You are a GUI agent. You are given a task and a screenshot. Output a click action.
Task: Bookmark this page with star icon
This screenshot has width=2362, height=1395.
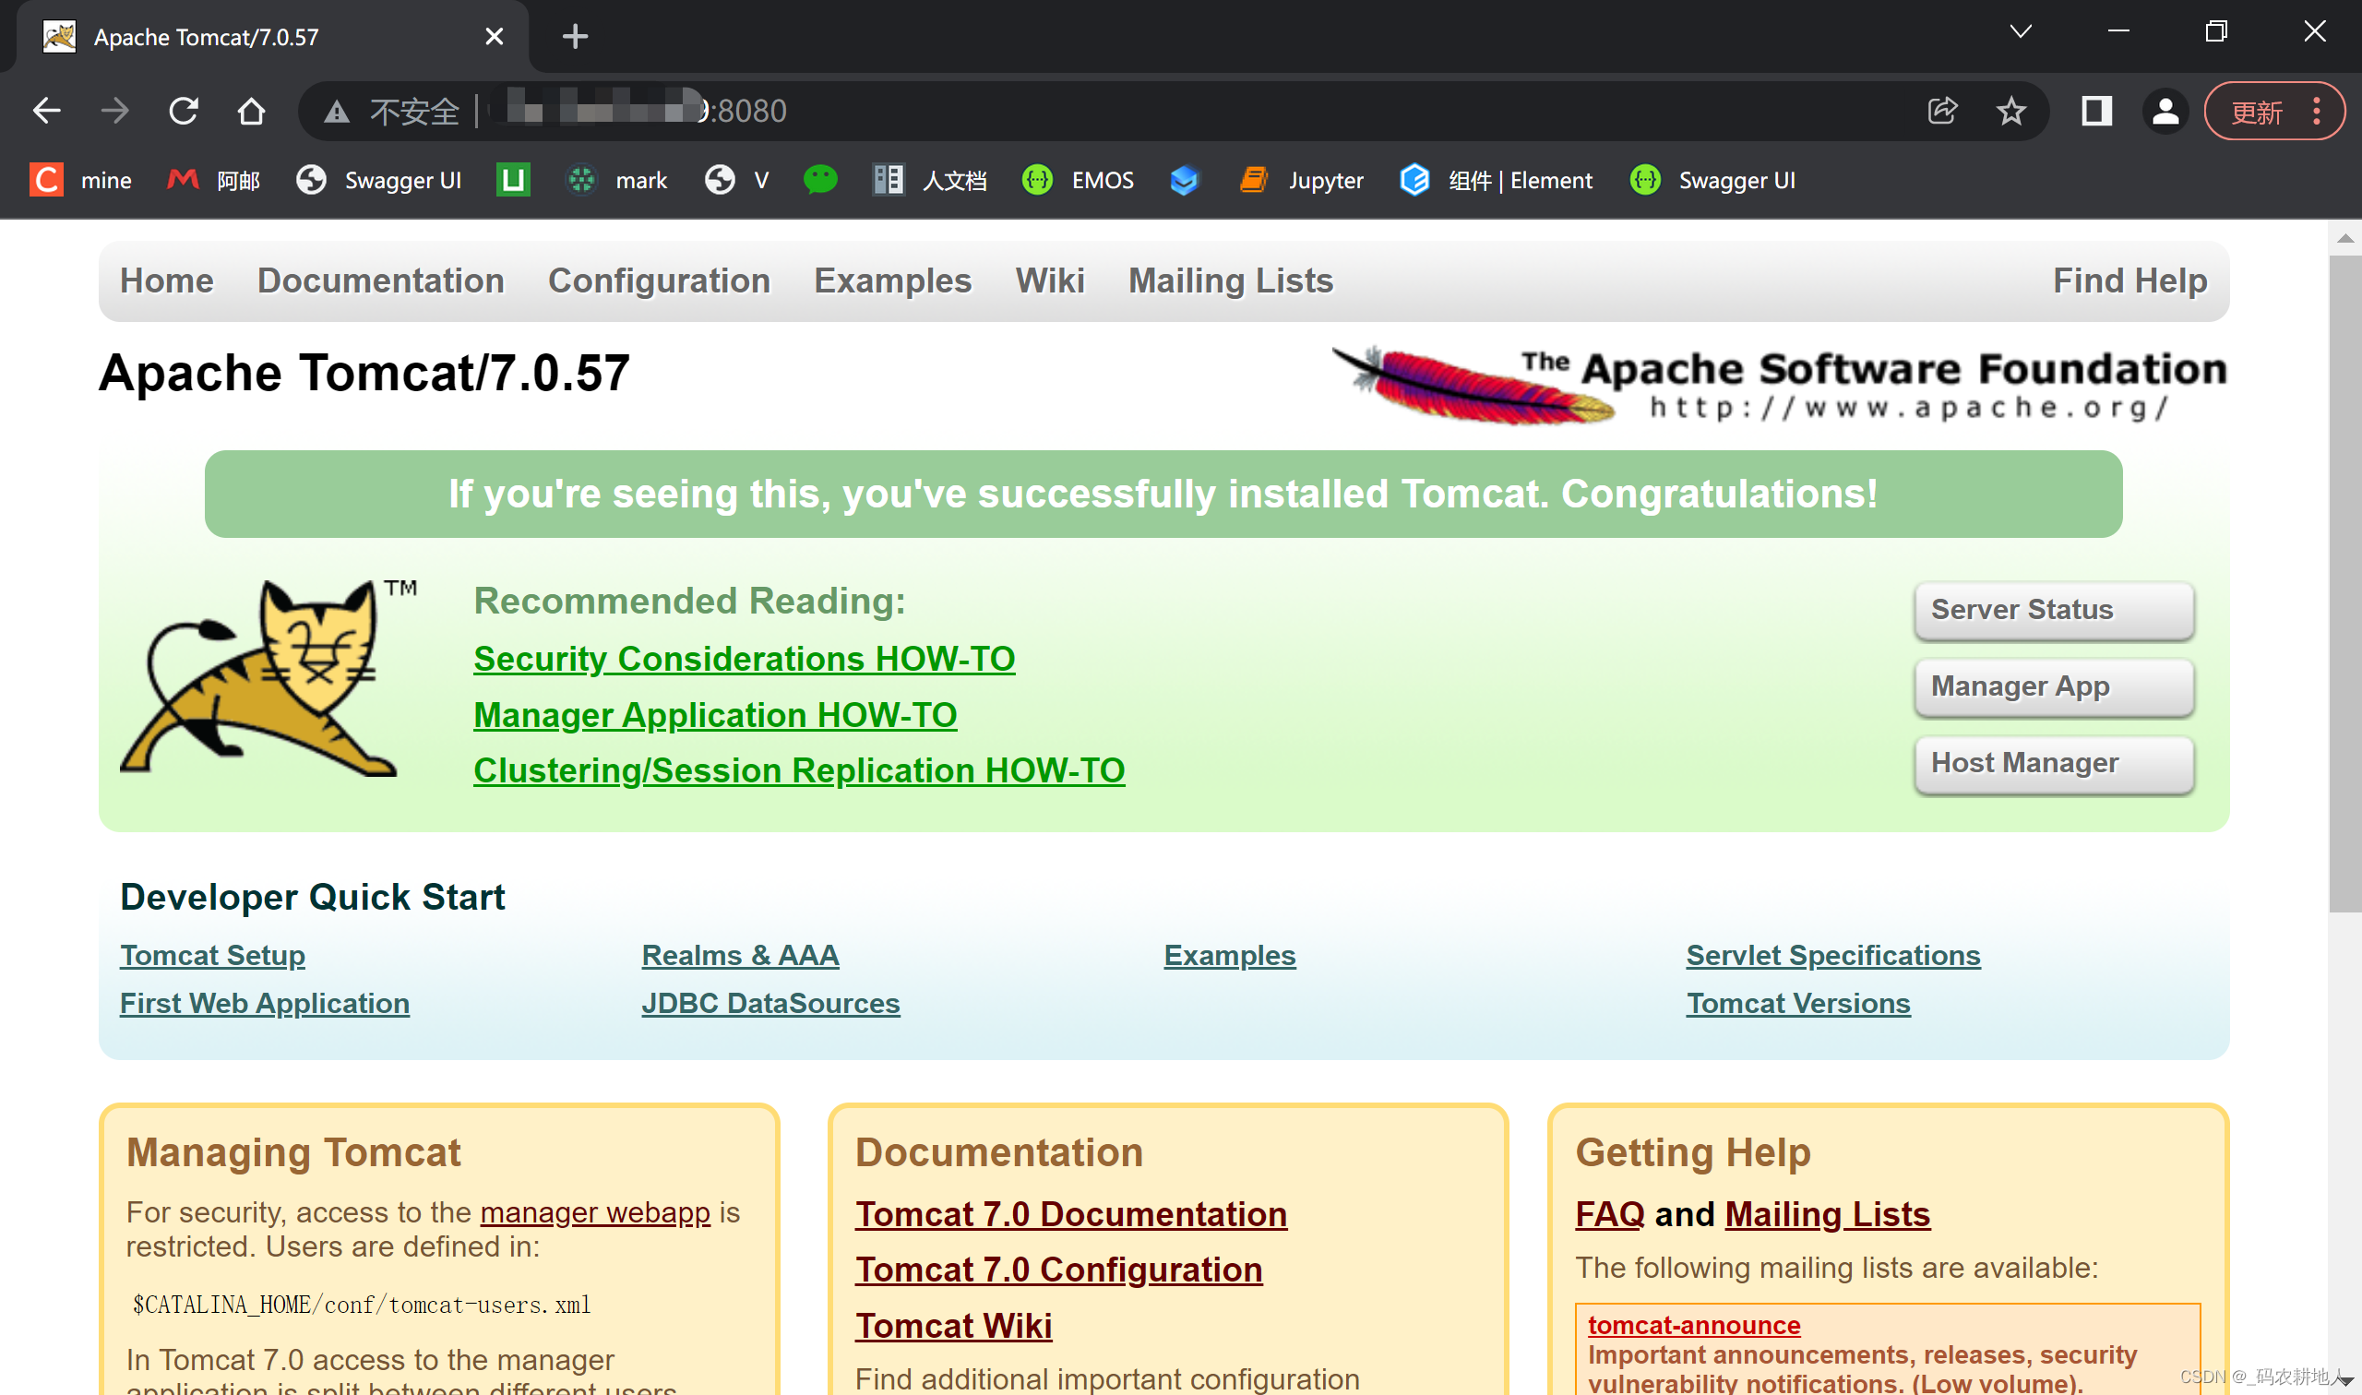[x=2010, y=111]
